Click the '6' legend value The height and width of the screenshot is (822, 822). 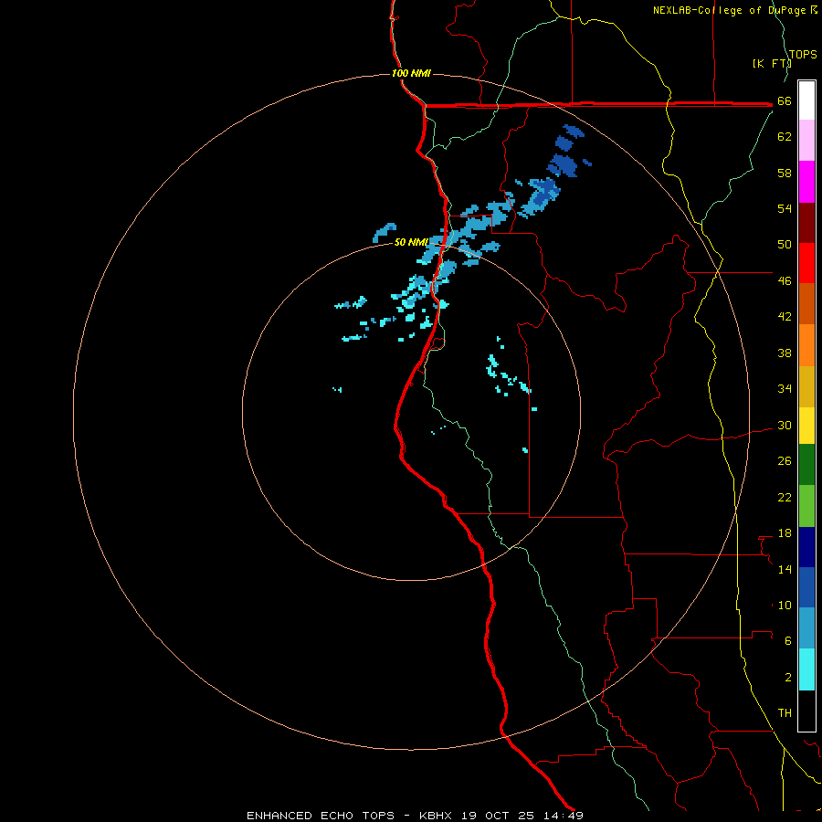point(788,641)
